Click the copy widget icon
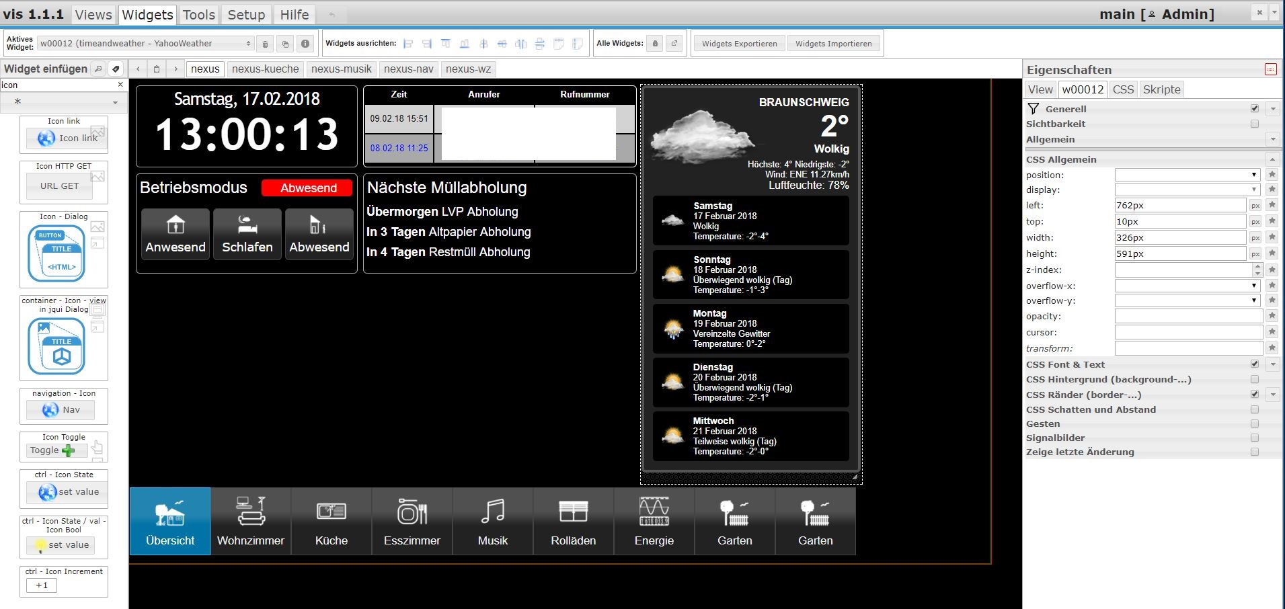The width and height of the screenshot is (1285, 609). click(x=285, y=44)
